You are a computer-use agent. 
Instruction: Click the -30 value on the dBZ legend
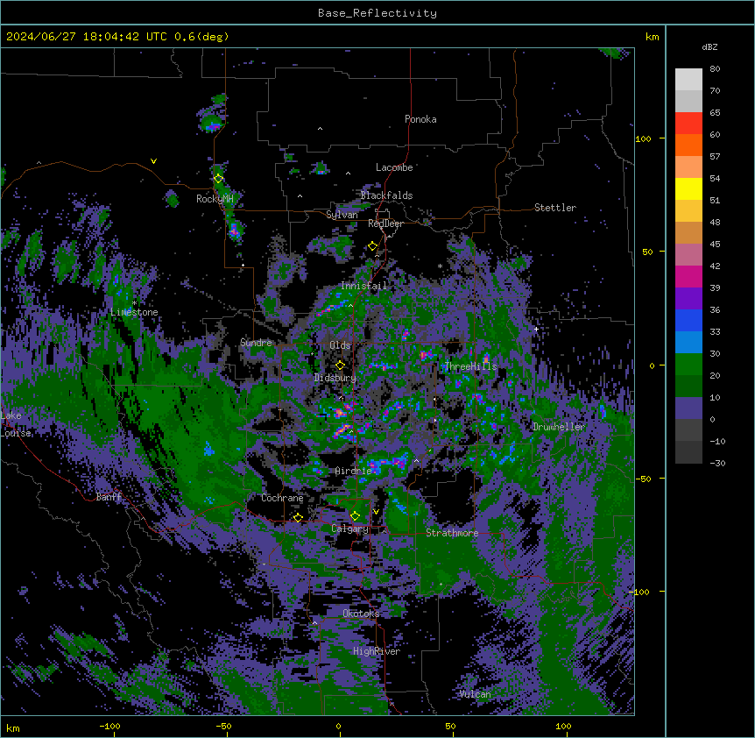pyautogui.click(x=717, y=464)
